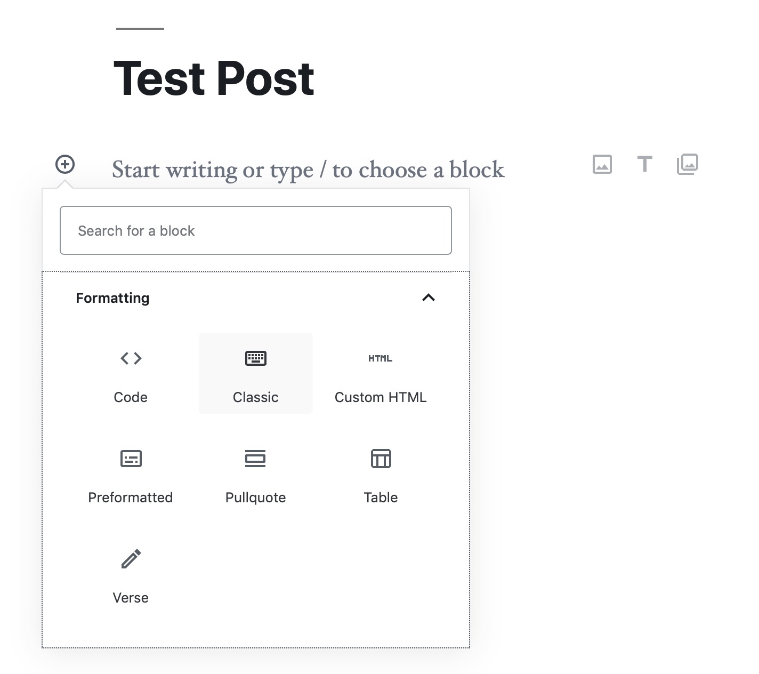759x674 pixels.
Task: Add a Pullquote block using its icon
Action: 255,459
